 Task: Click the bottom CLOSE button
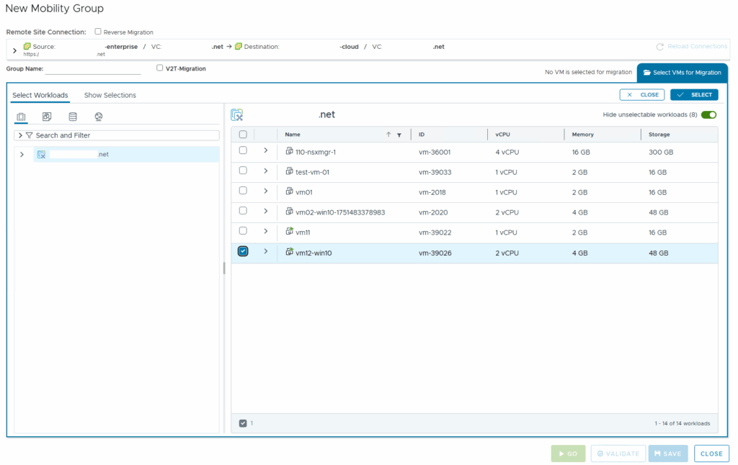tap(711, 453)
